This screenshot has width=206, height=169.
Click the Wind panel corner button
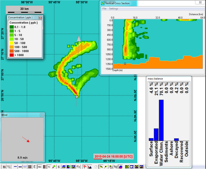pos(42,115)
